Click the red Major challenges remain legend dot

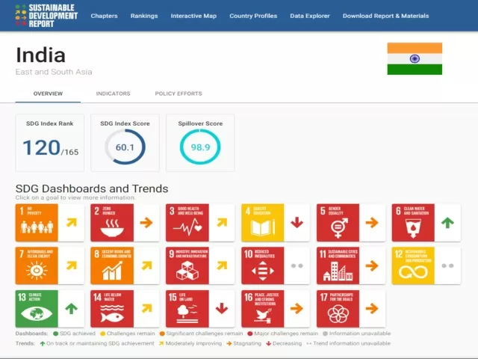pyautogui.click(x=250, y=334)
